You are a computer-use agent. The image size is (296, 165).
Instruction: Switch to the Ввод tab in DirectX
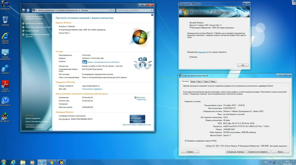(x=213, y=82)
